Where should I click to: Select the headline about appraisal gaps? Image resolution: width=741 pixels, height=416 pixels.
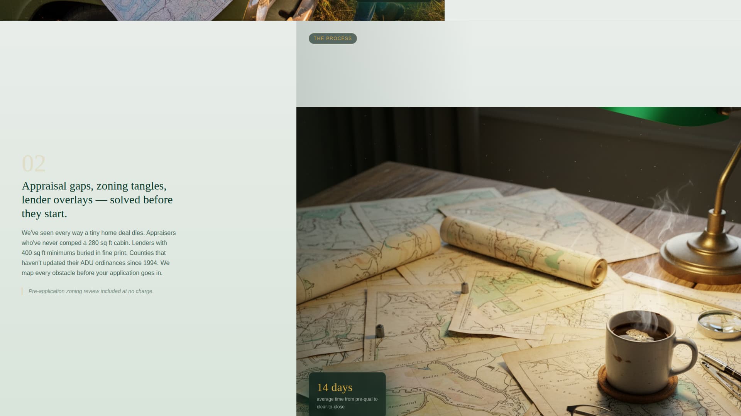click(x=97, y=200)
